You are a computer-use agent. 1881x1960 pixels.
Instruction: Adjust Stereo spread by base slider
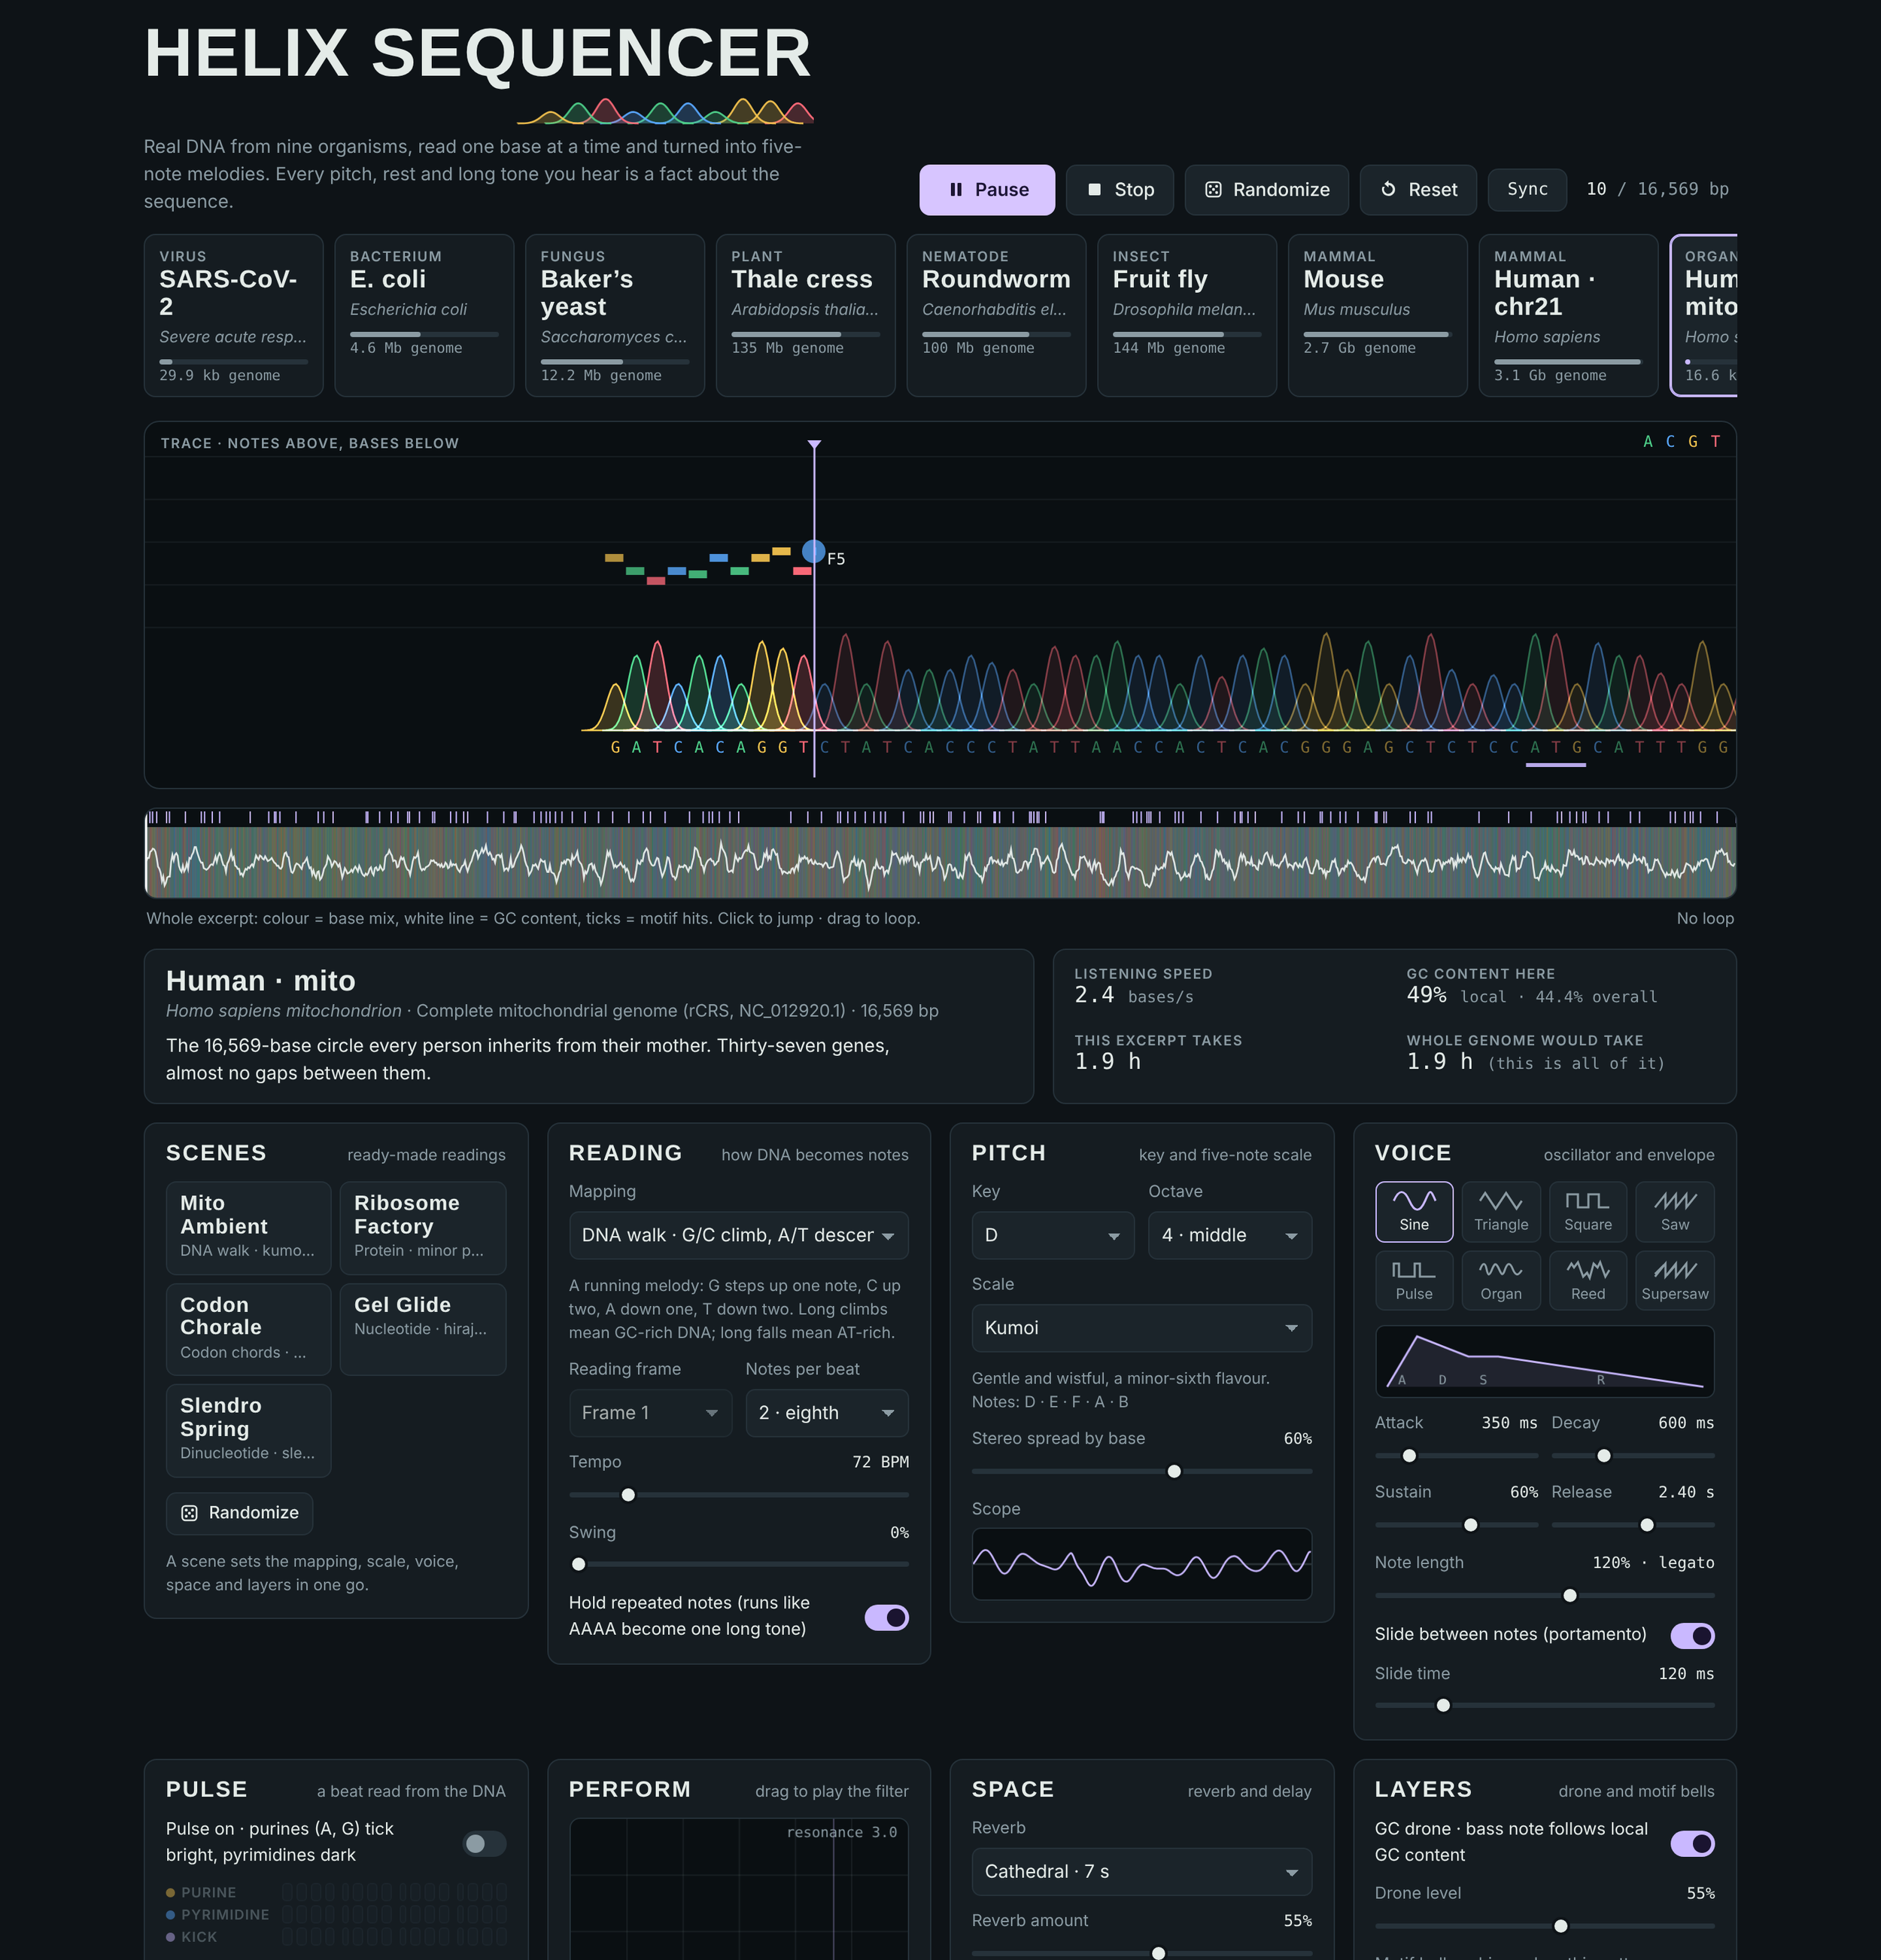(x=1174, y=1471)
